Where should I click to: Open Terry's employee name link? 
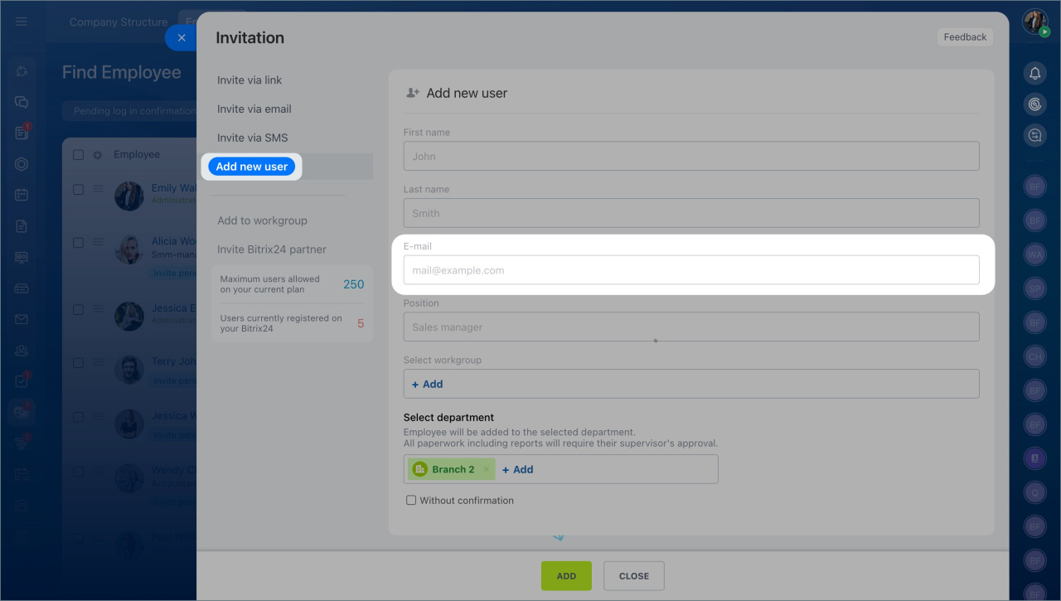click(174, 361)
